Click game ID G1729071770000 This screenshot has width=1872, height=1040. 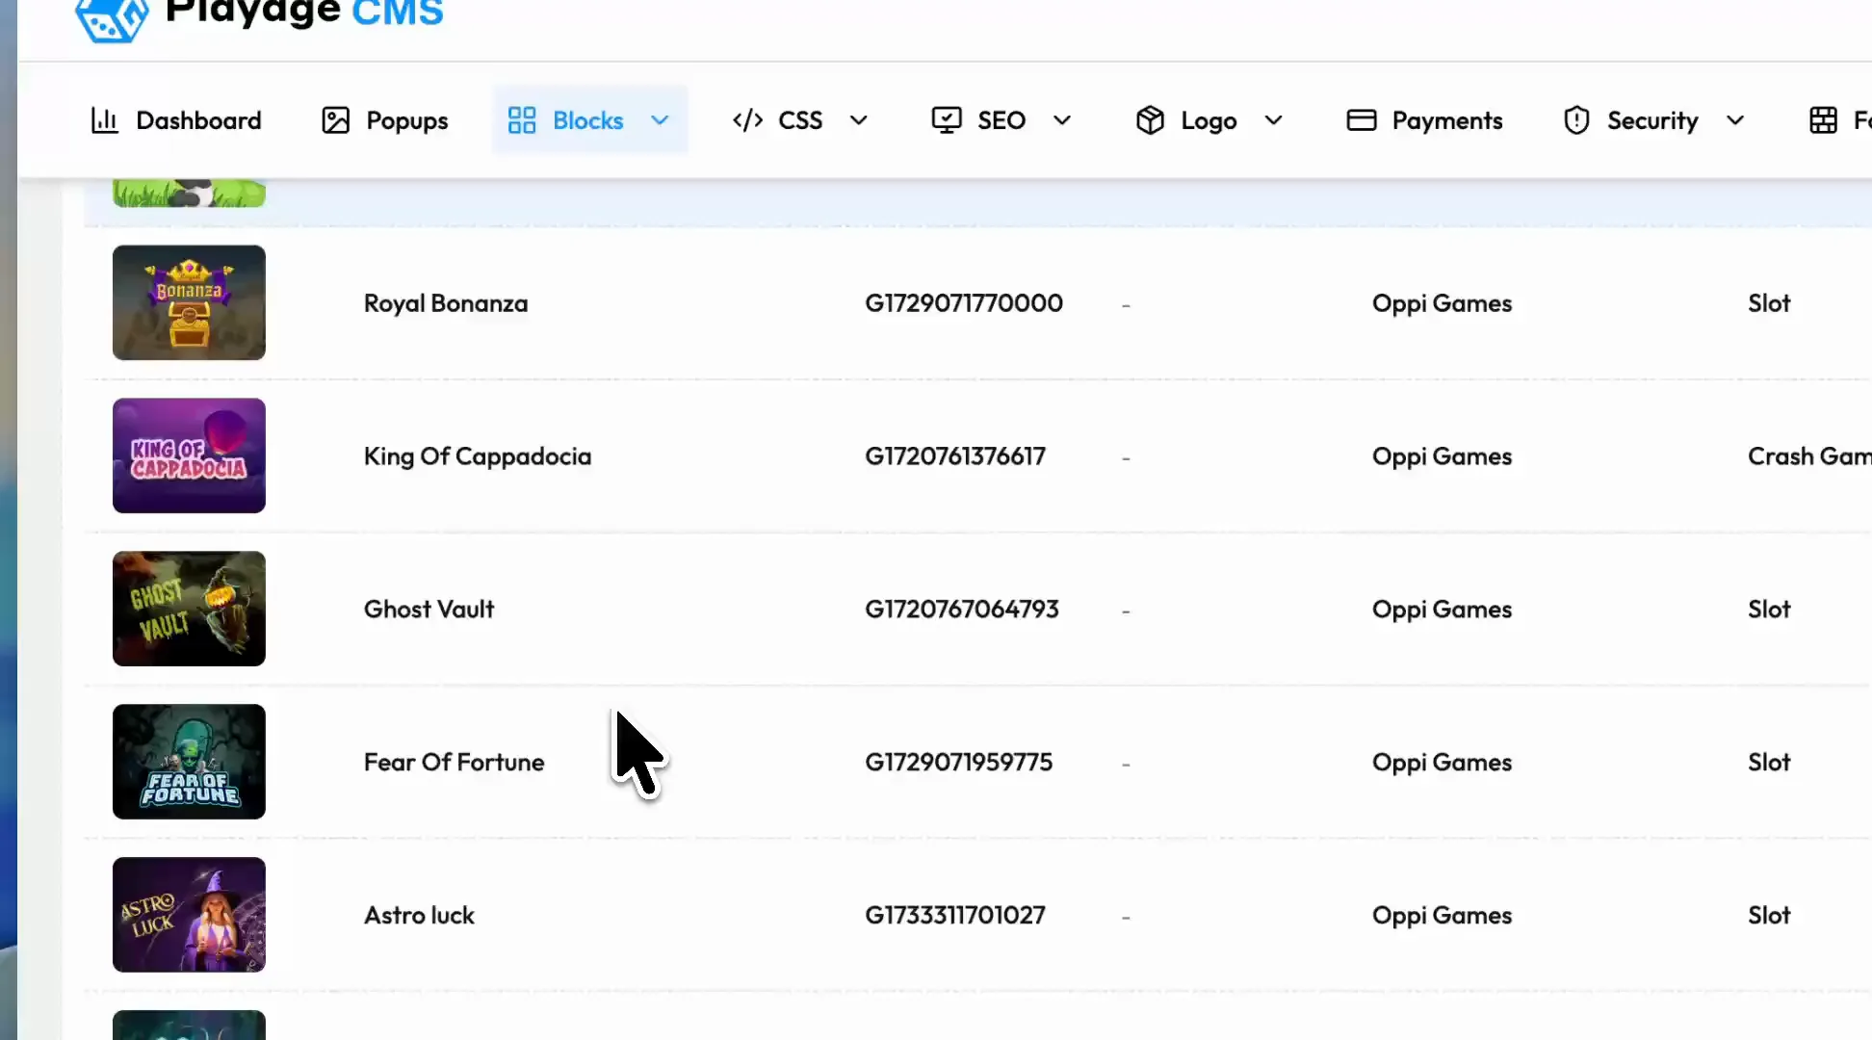(964, 303)
